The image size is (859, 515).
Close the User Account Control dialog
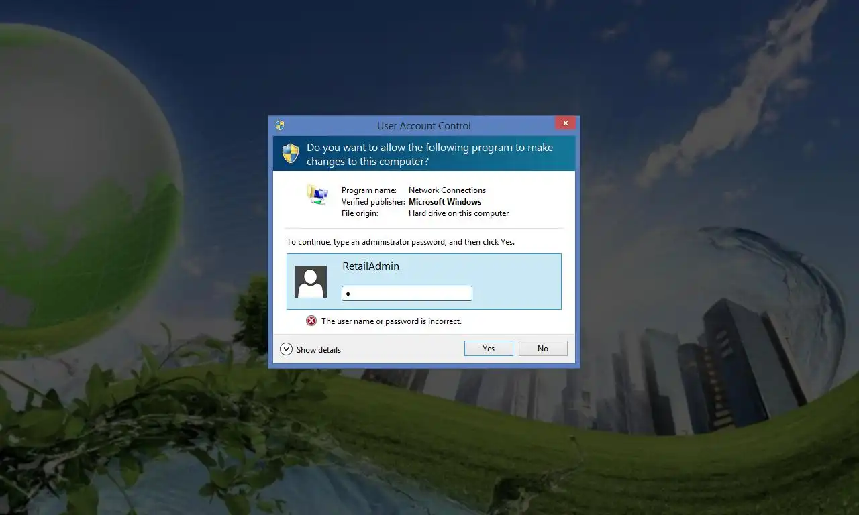click(565, 123)
